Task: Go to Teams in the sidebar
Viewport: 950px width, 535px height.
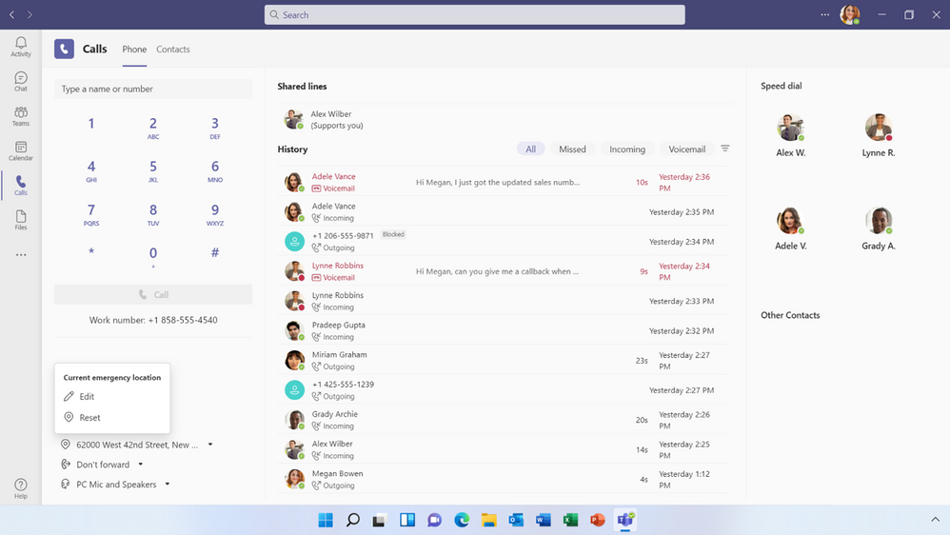Action: [x=21, y=116]
